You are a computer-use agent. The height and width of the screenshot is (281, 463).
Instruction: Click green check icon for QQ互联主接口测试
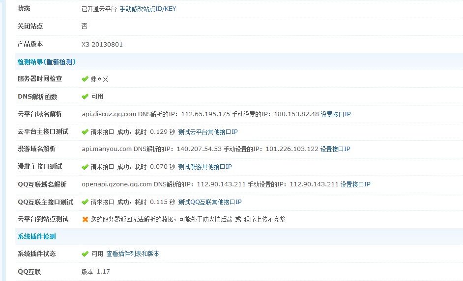[x=85, y=202]
